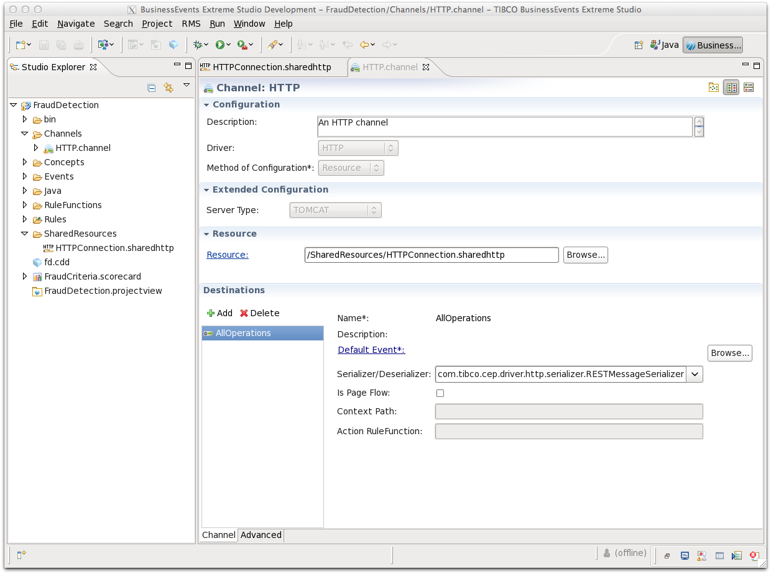This screenshot has width=771, height=574.
Task: Click the red X document status icon
Action: tap(754, 556)
